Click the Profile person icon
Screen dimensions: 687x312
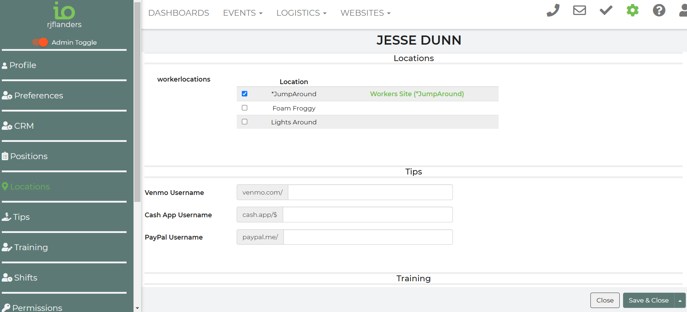point(4,65)
